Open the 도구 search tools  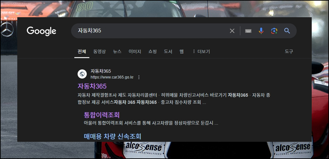tap(289, 51)
